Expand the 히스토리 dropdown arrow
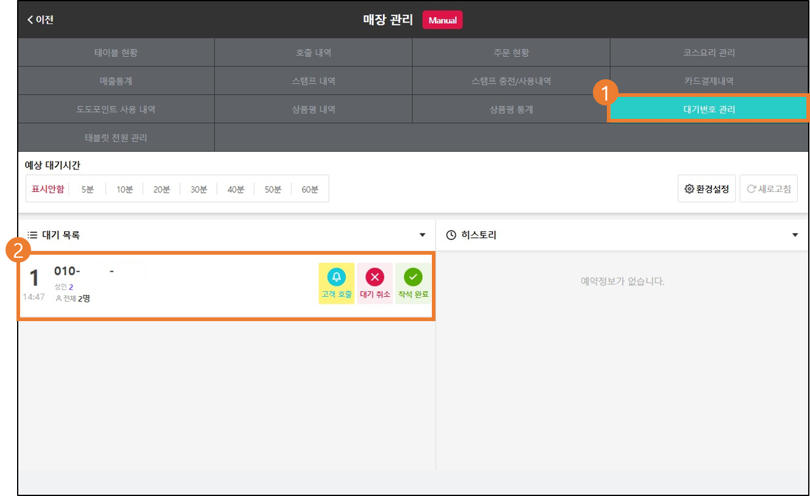810x496 pixels. pyautogui.click(x=795, y=235)
